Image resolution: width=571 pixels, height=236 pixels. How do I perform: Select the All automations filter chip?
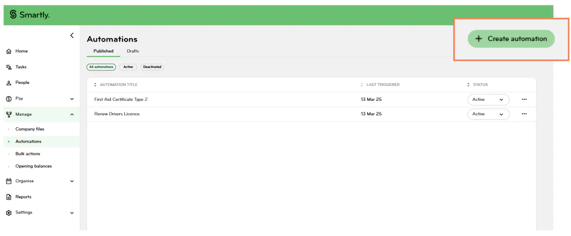pyautogui.click(x=101, y=67)
